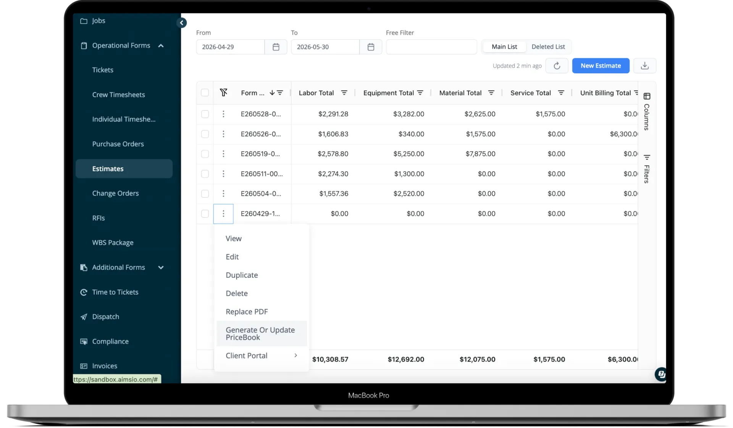Viewport: 733px width, 428px height.
Task: Open the Form column filter menu
Action: (280, 93)
